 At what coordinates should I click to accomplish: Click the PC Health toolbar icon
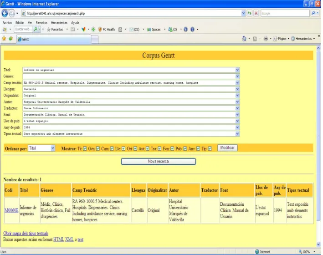point(107,30)
